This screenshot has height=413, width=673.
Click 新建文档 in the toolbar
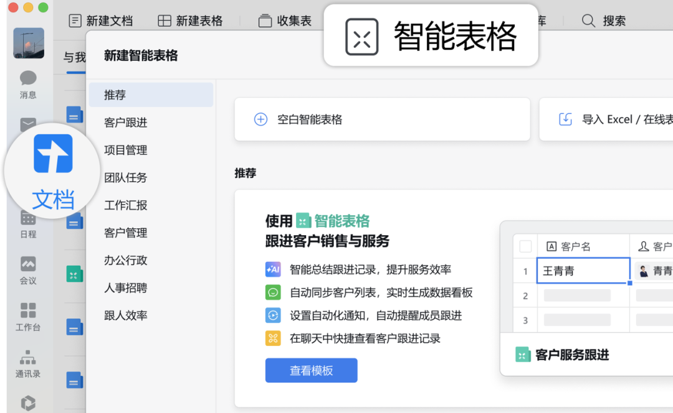click(100, 21)
